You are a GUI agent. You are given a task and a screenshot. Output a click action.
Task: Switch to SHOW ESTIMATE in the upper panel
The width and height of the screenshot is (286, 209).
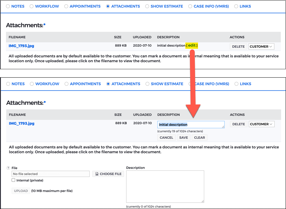[x=147, y=6]
